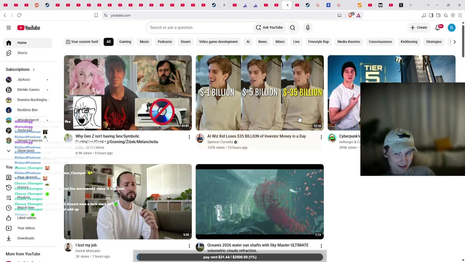Click the Create button
465x262 pixels.
pos(418,28)
